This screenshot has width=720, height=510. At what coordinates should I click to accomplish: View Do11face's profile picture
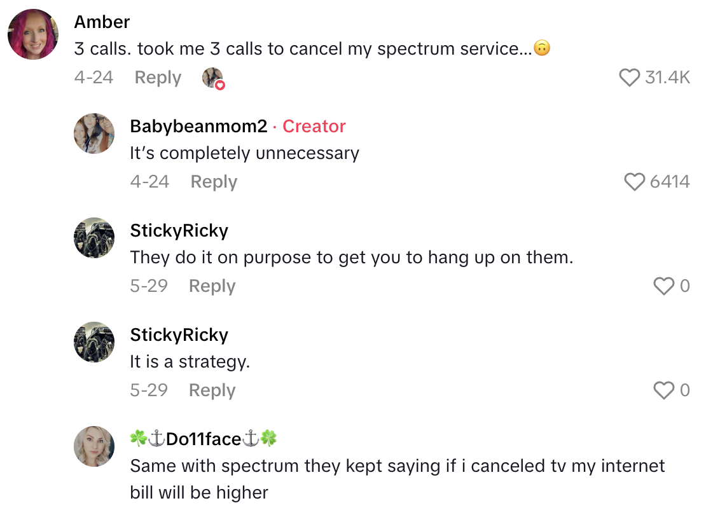(x=93, y=446)
